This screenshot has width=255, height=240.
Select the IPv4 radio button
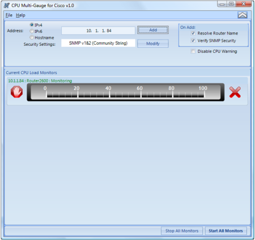(32, 25)
